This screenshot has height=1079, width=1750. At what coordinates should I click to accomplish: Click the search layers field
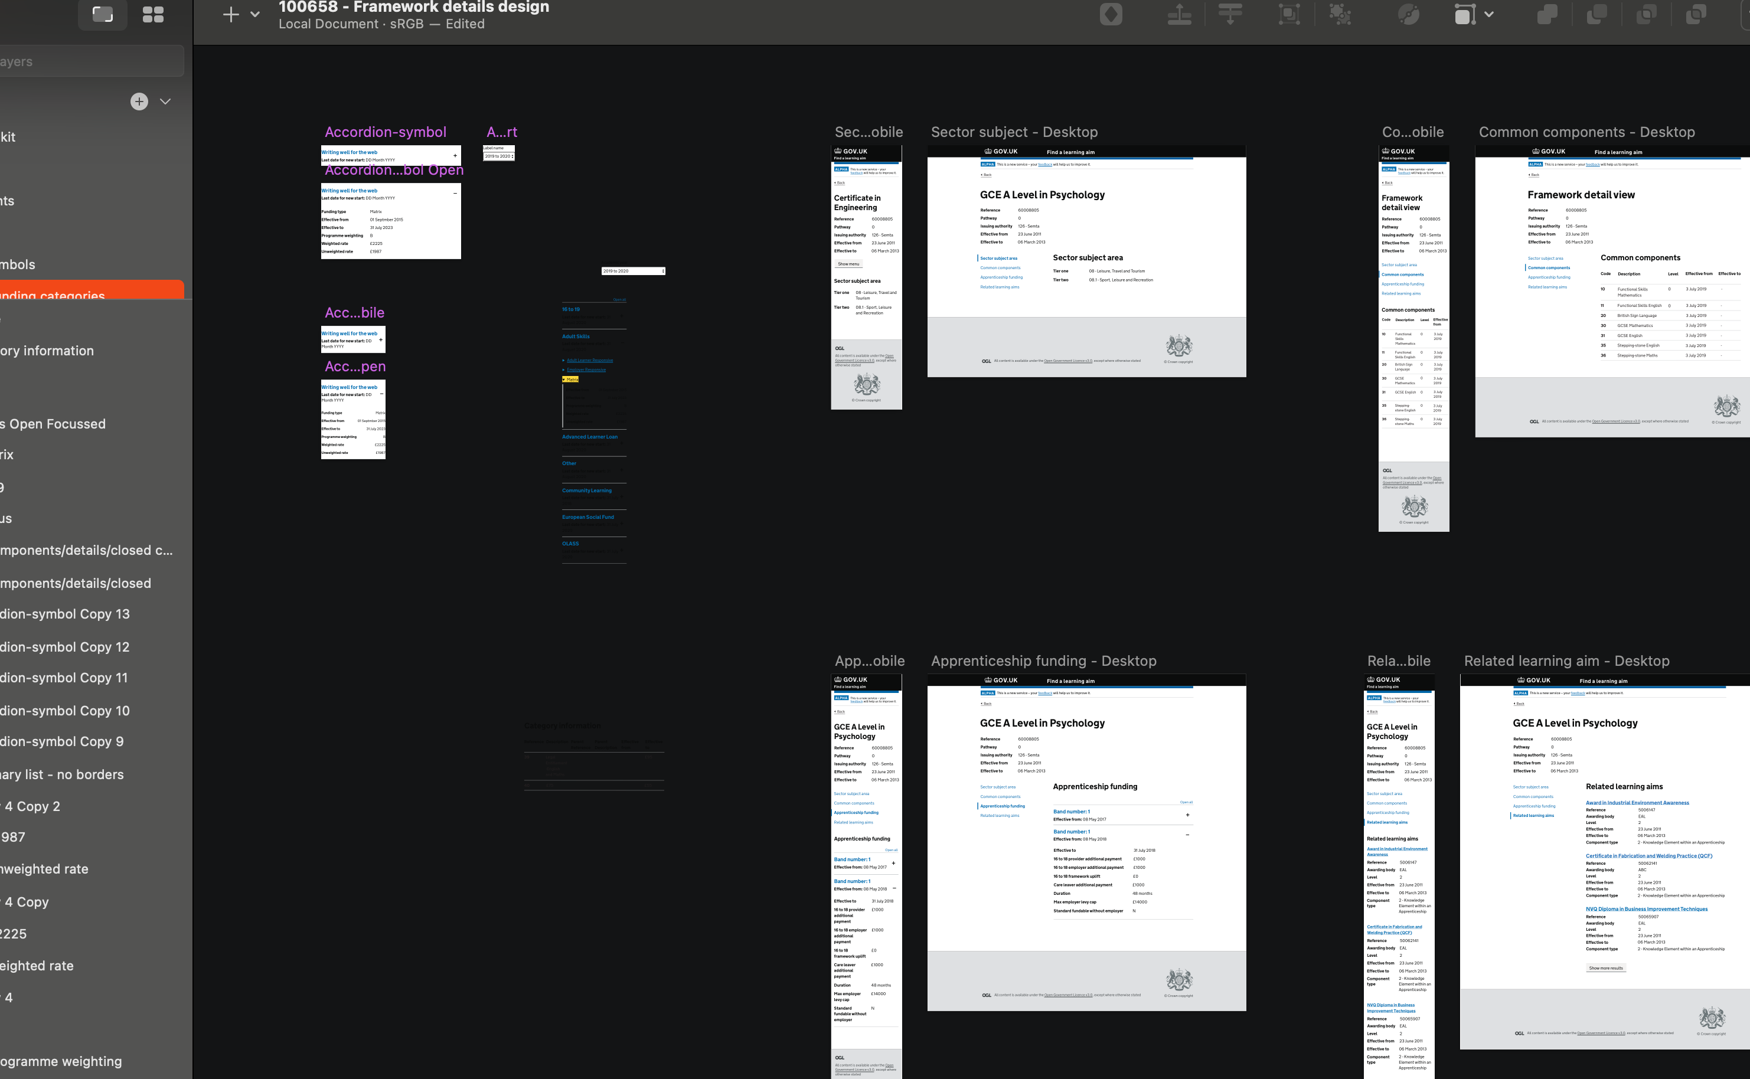click(x=92, y=61)
